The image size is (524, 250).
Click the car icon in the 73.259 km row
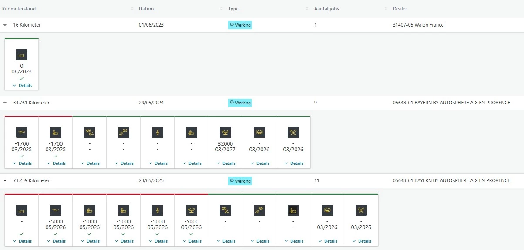pyautogui.click(x=22, y=210)
